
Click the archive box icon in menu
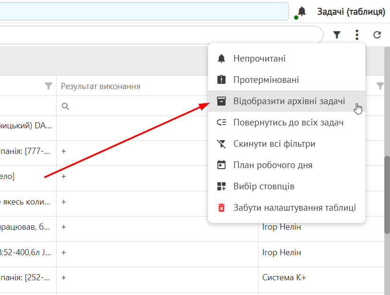(x=221, y=101)
